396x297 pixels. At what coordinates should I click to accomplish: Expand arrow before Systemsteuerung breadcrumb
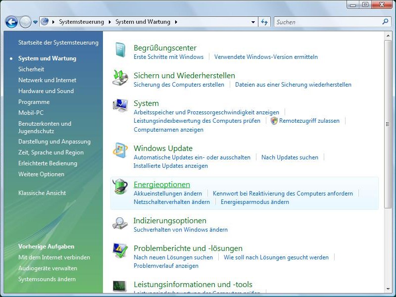tap(53, 22)
